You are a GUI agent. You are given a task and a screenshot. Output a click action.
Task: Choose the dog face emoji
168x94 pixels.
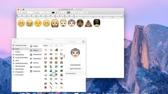tap(45, 58)
